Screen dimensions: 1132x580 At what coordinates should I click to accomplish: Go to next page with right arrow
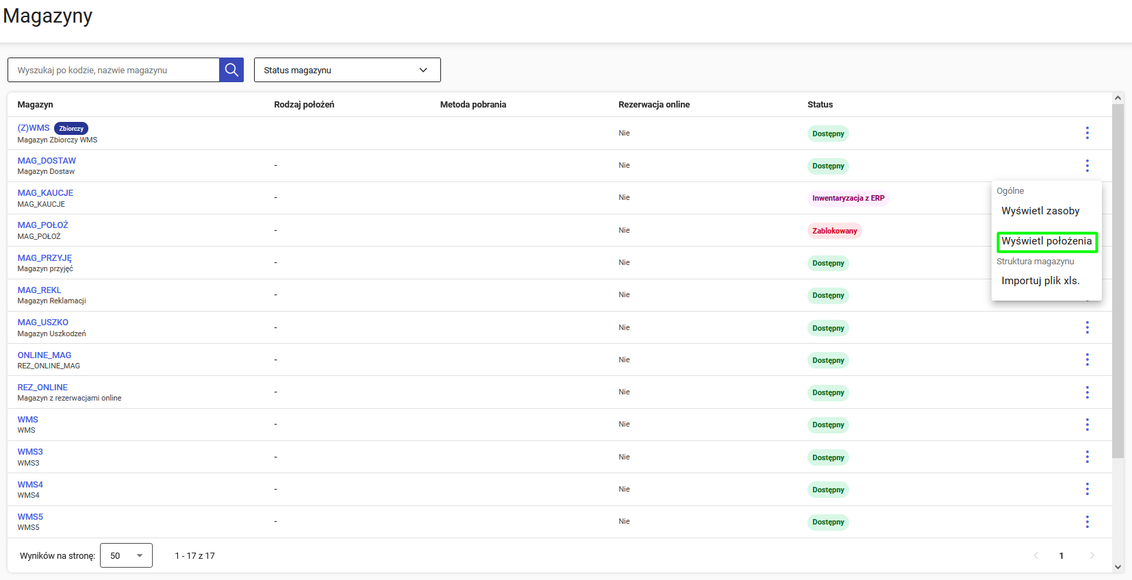coord(1092,555)
